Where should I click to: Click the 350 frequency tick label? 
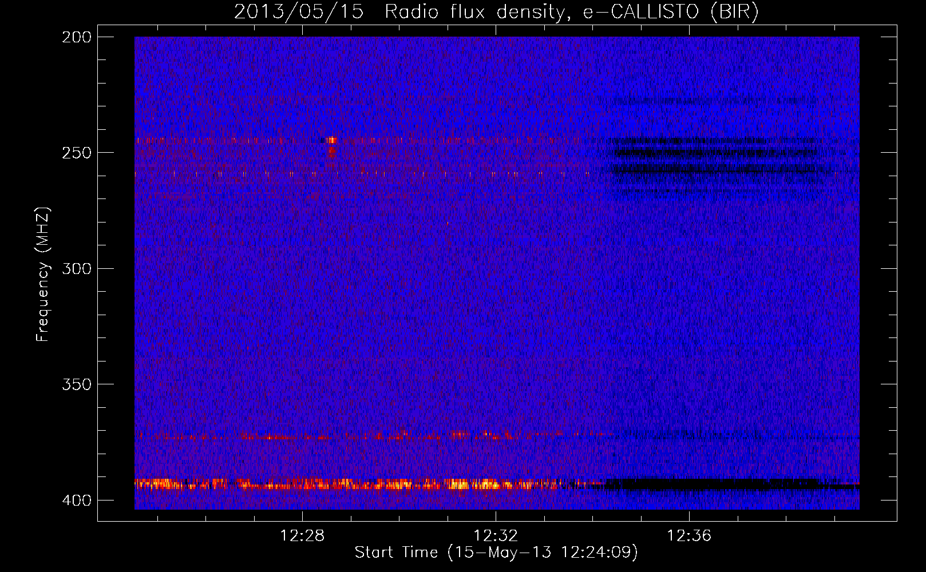(77, 384)
